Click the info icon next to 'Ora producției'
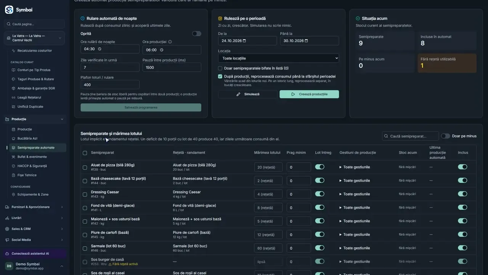 pyautogui.click(x=170, y=42)
